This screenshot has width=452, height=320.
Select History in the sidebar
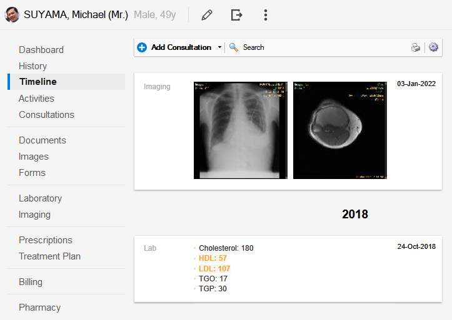(x=33, y=66)
